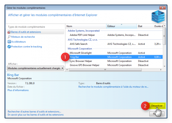
Task: Close the Gérer les modules complémentaires window
Action: point(163,8)
